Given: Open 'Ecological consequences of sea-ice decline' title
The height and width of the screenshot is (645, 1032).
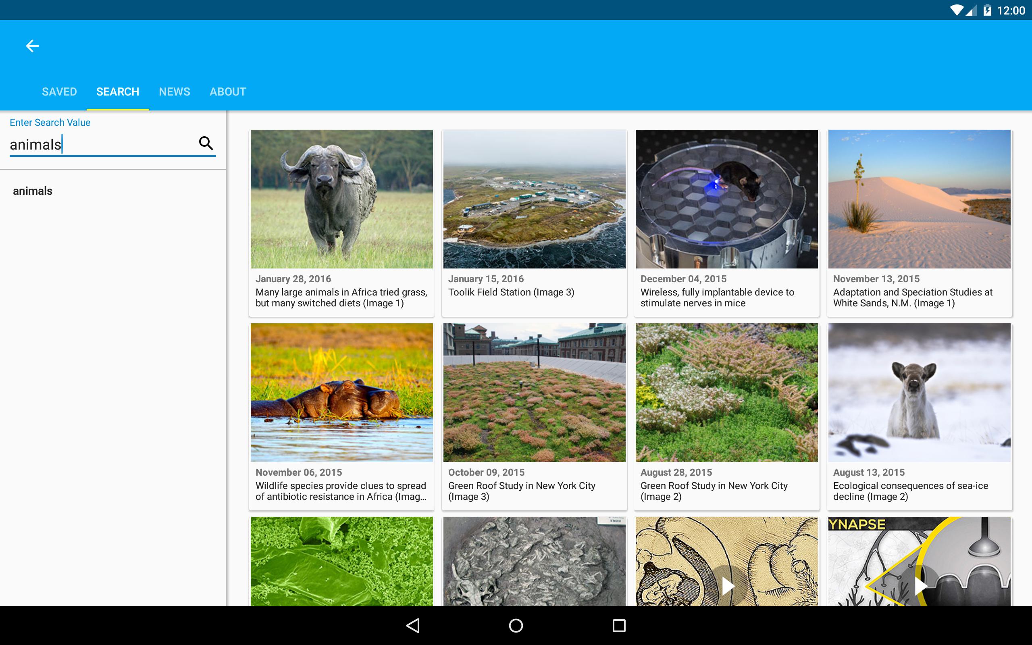Looking at the screenshot, I should pos(911,491).
